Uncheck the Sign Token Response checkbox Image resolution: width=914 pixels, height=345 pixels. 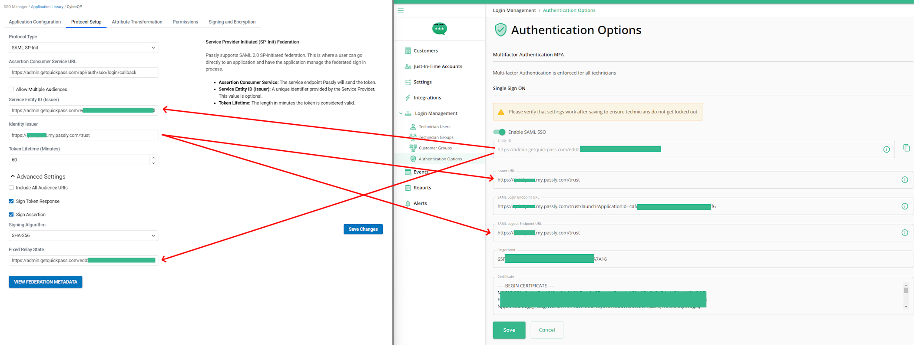11,201
